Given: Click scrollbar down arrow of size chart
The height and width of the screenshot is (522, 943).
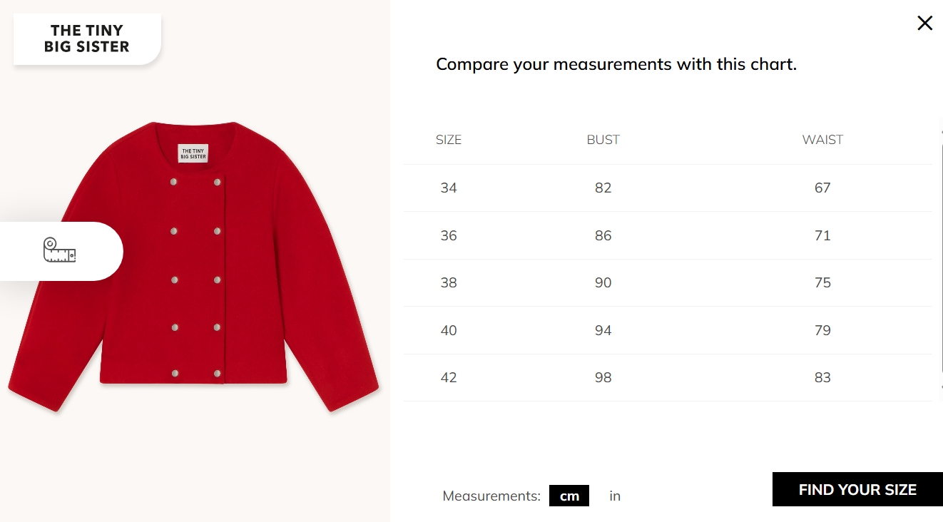Looking at the screenshot, I should (x=940, y=389).
